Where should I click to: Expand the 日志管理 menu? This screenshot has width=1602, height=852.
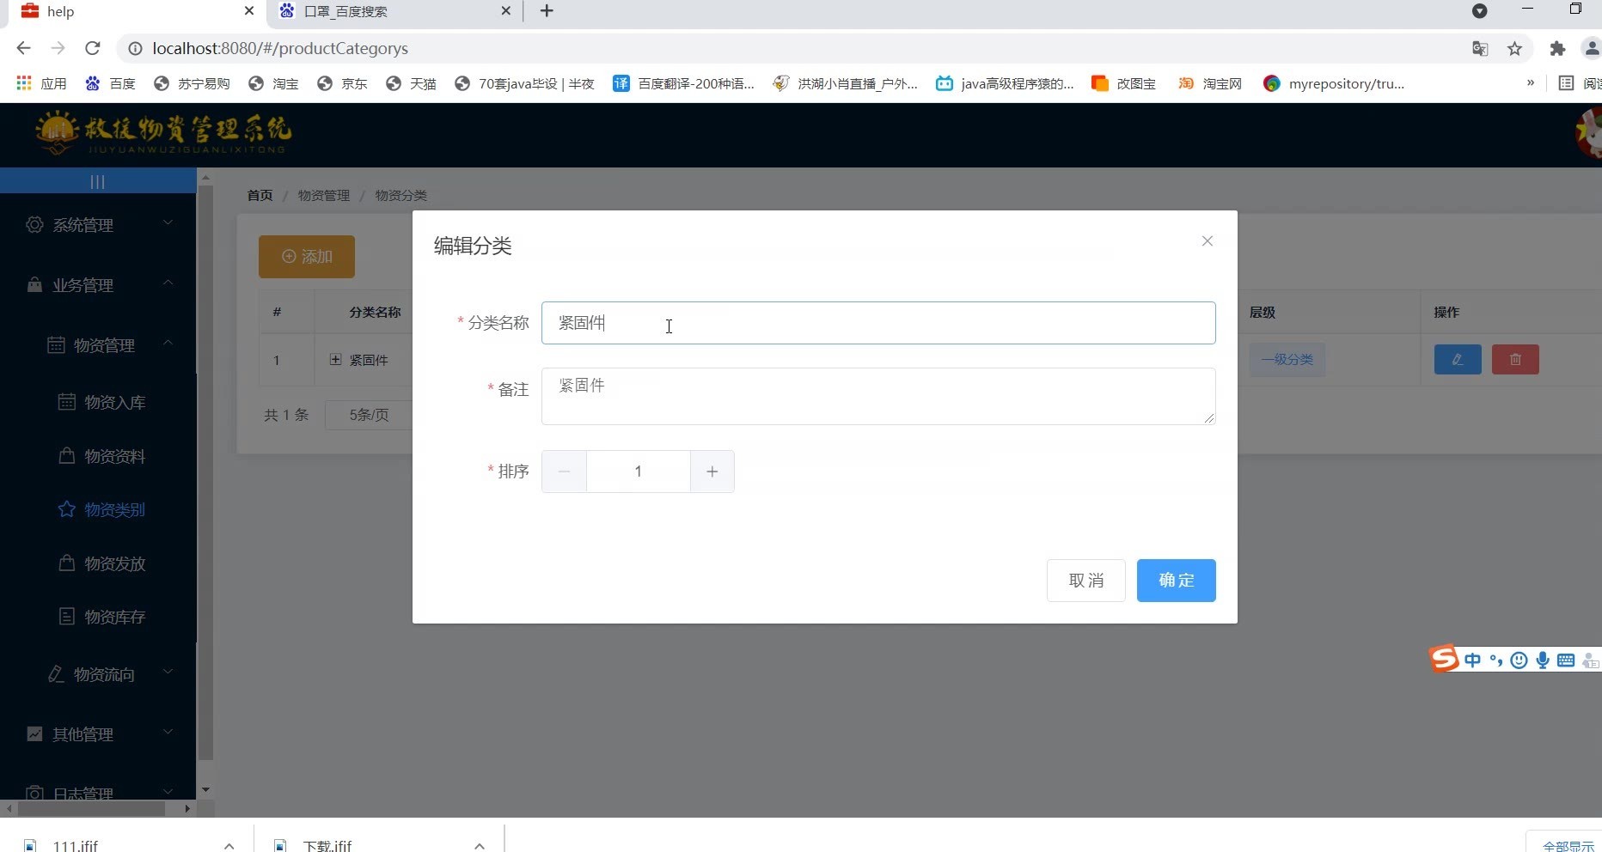point(98,792)
